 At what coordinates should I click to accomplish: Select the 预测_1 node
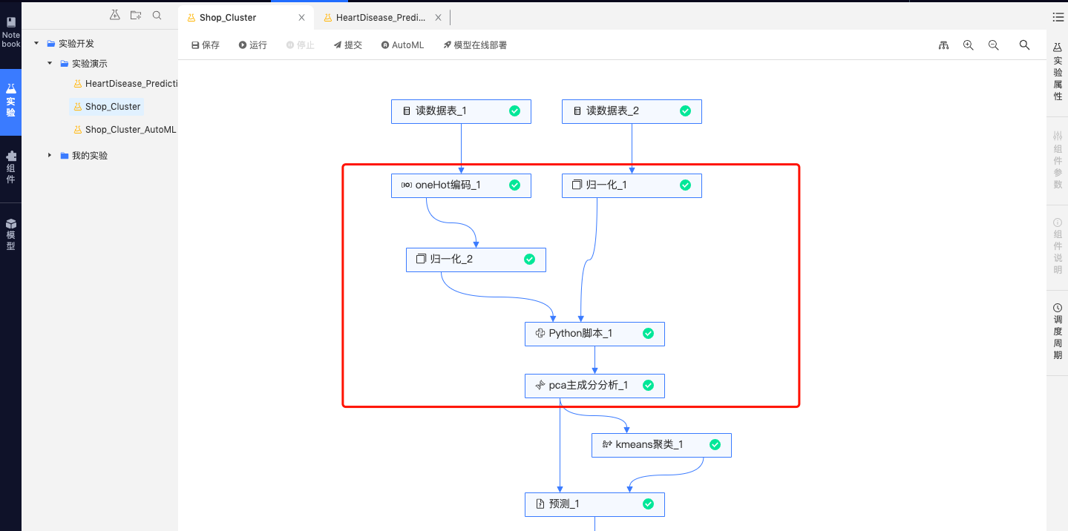pyautogui.click(x=594, y=504)
